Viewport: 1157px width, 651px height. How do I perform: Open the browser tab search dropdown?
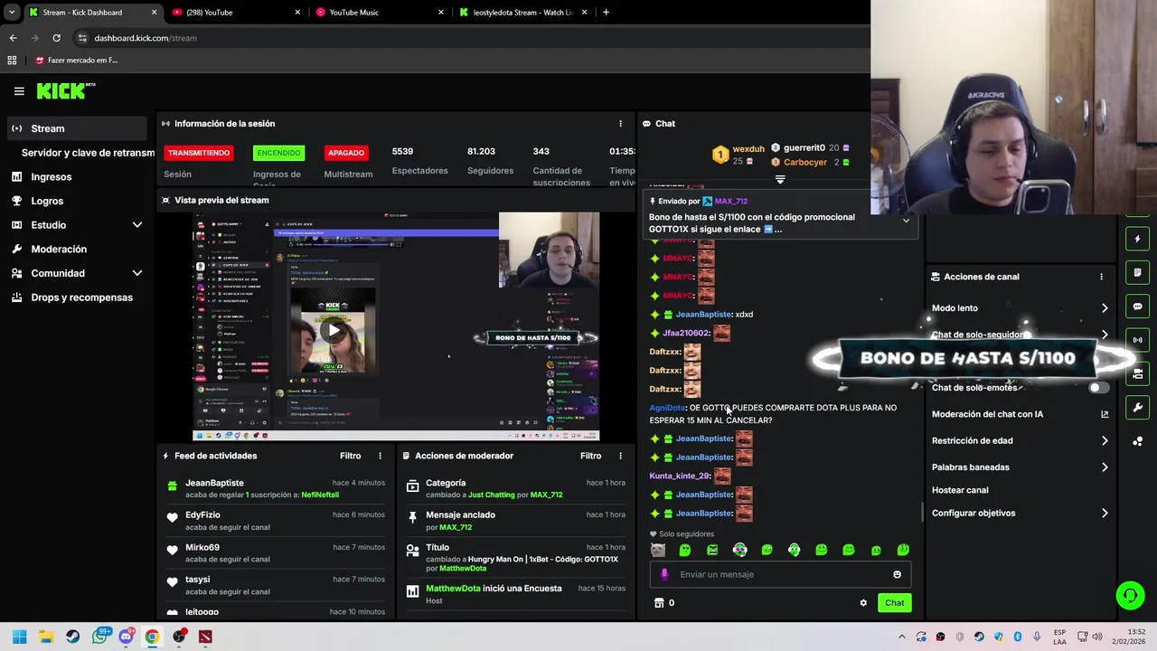click(13, 13)
